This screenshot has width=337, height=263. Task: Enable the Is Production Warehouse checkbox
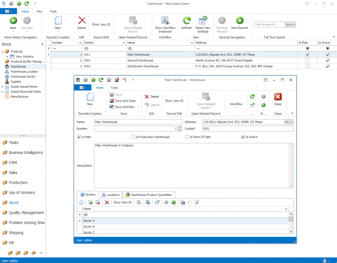(133, 137)
